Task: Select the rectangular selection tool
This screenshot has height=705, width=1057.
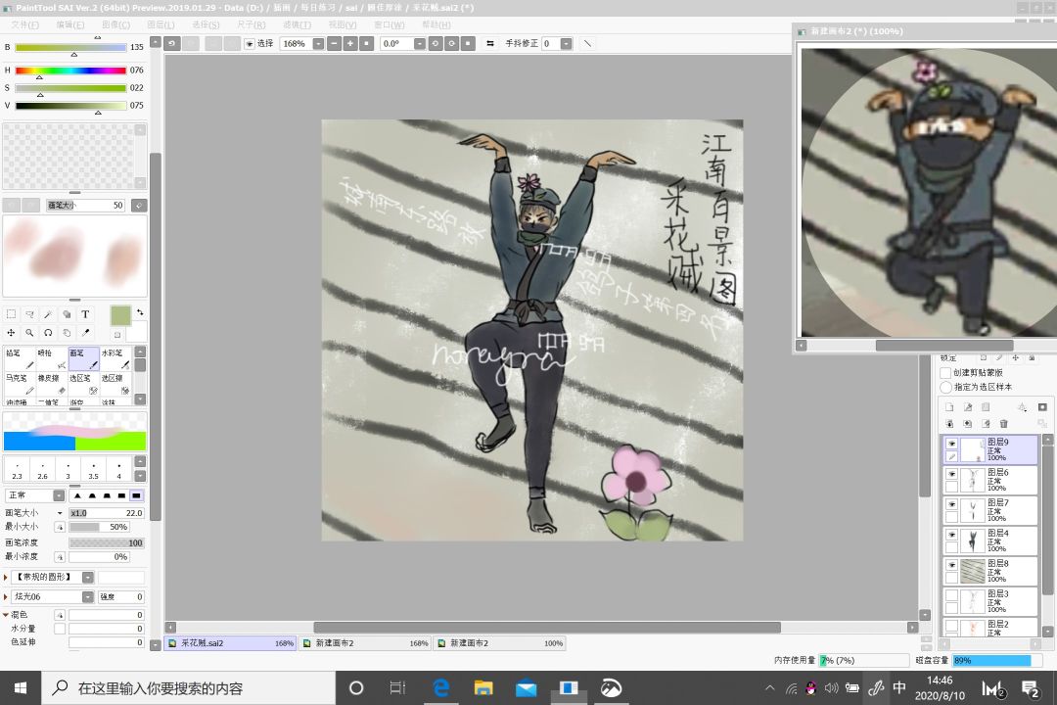Action: click(x=11, y=314)
